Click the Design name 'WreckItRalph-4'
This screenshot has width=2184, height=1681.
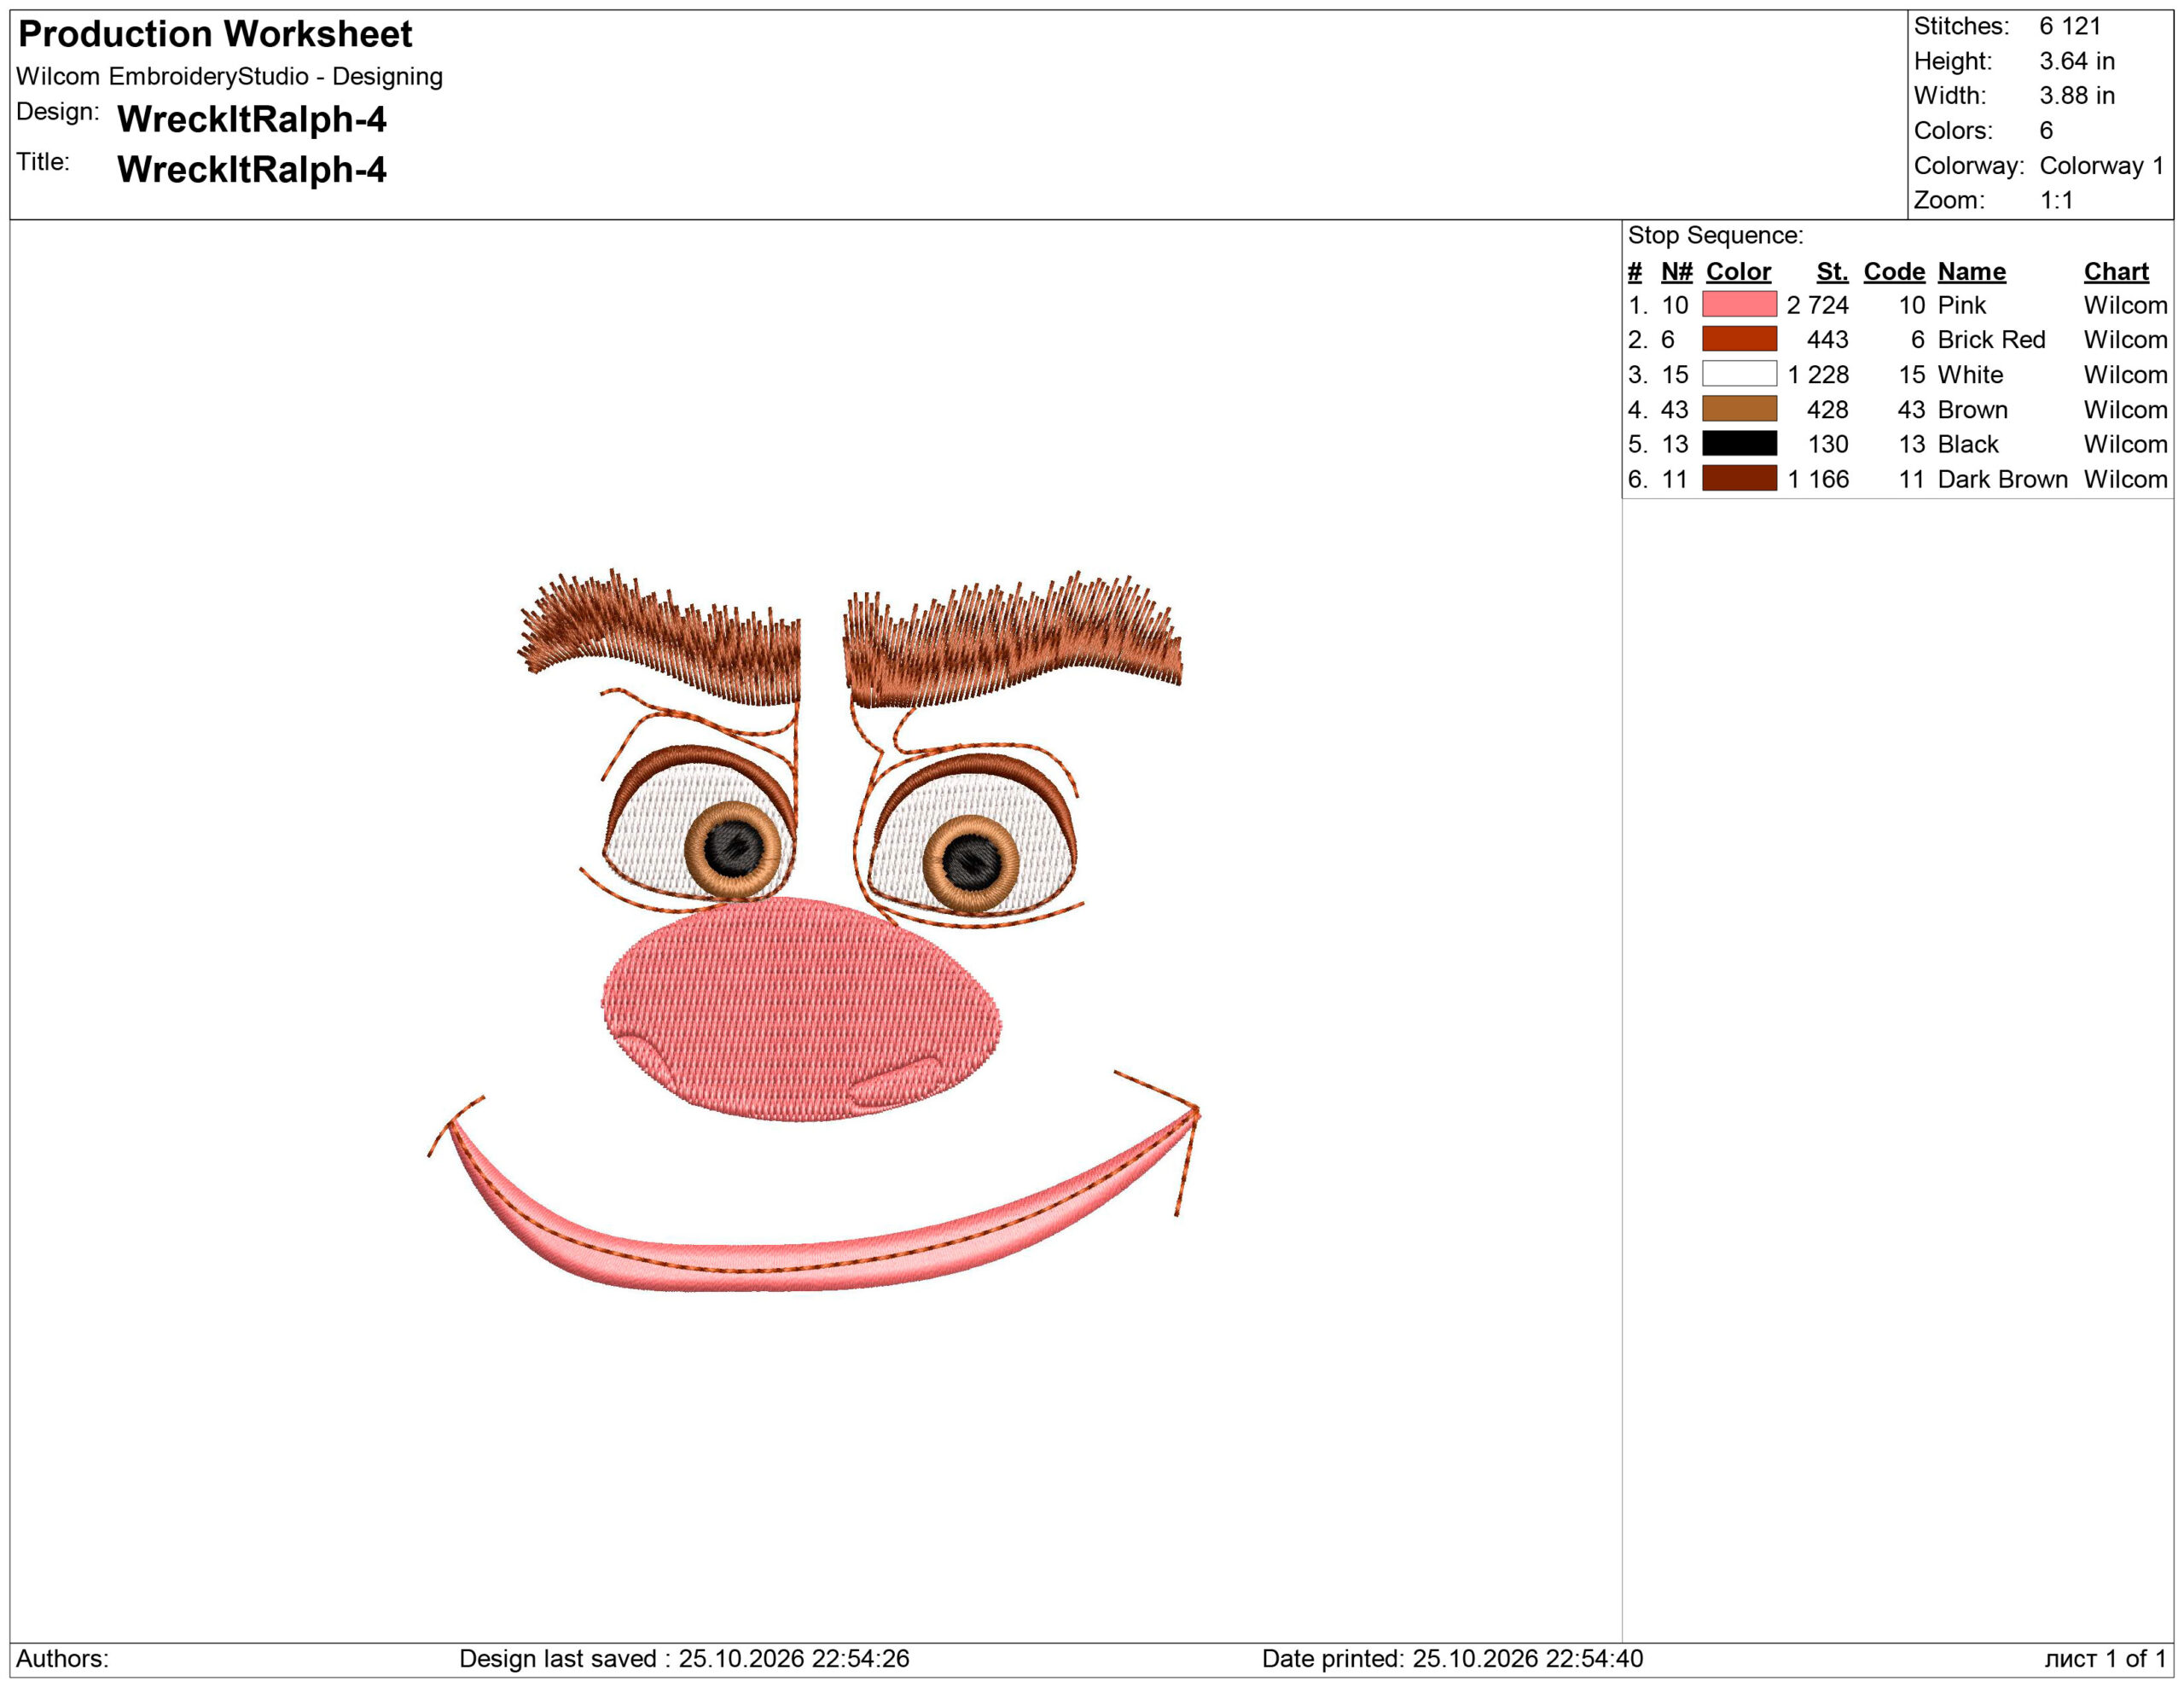click(252, 119)
